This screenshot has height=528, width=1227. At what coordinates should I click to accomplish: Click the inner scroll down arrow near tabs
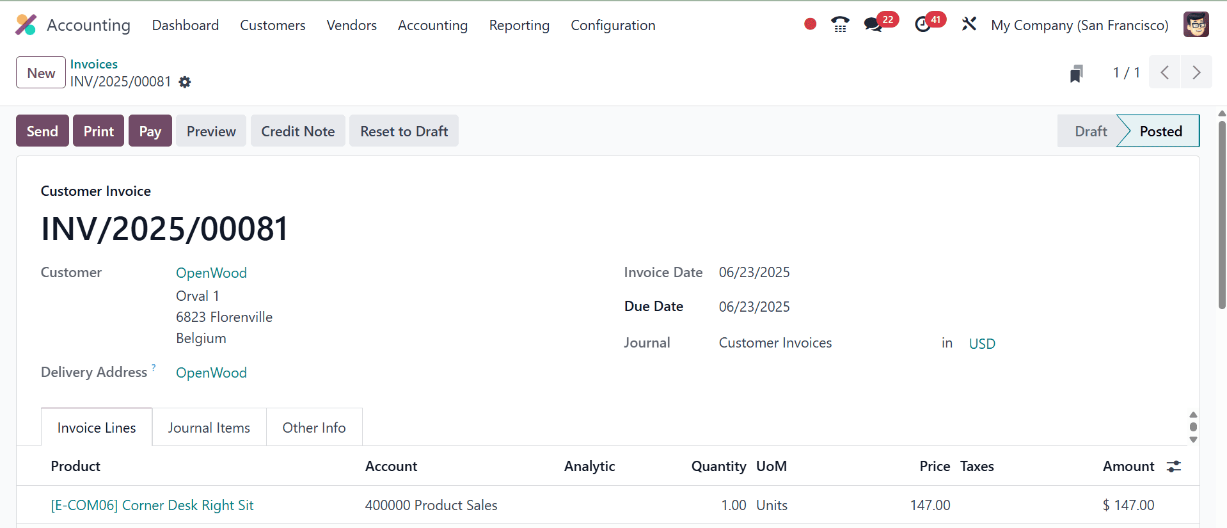point(1193,440)
